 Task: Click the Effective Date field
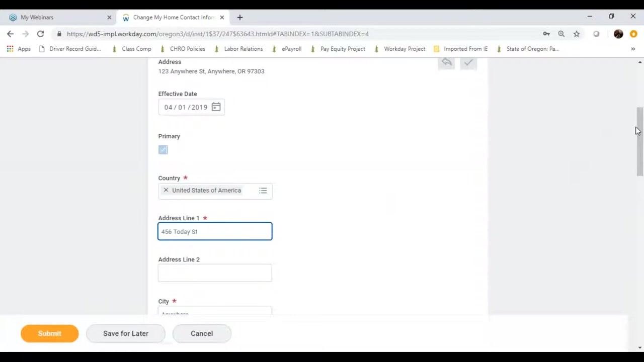click(191, 107)
